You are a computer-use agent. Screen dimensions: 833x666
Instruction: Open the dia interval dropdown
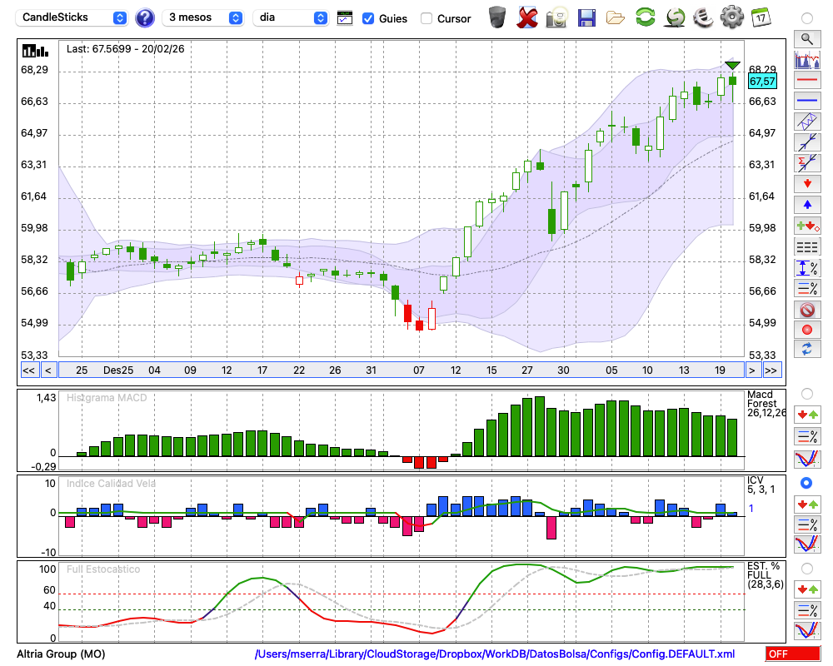[x=291, y=17]
